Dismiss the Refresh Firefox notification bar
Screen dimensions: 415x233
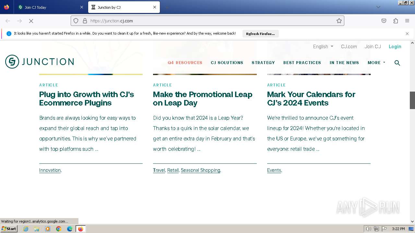point(407,34)
